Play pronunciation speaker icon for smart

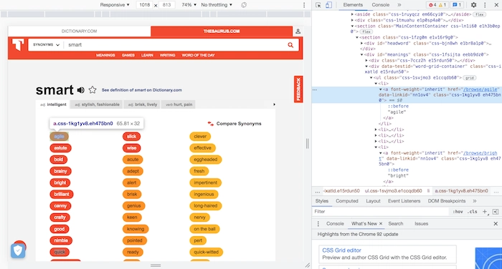80,90
